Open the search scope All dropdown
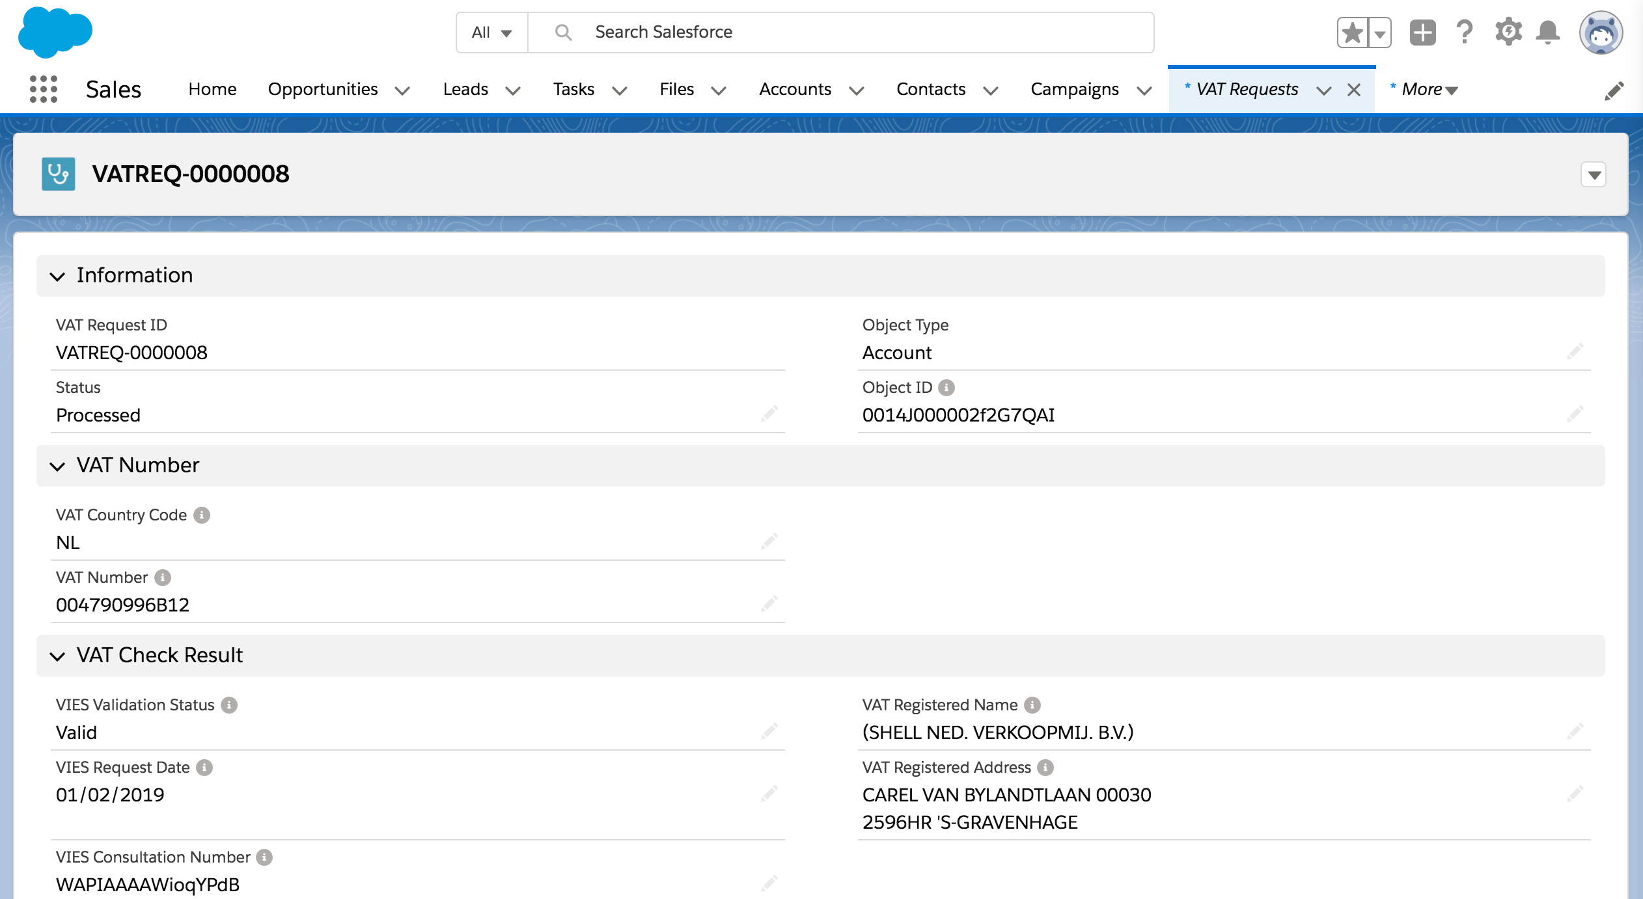1643x899 pixels. click(x=490, y=32)
